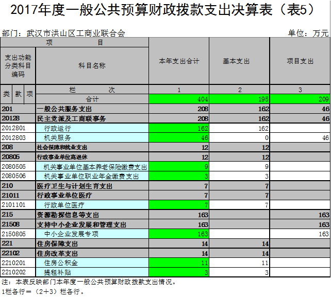The height and width of the screenshot is (297, 331).
Task: Select the green total cell showing 209
Action: pos(300,99)
